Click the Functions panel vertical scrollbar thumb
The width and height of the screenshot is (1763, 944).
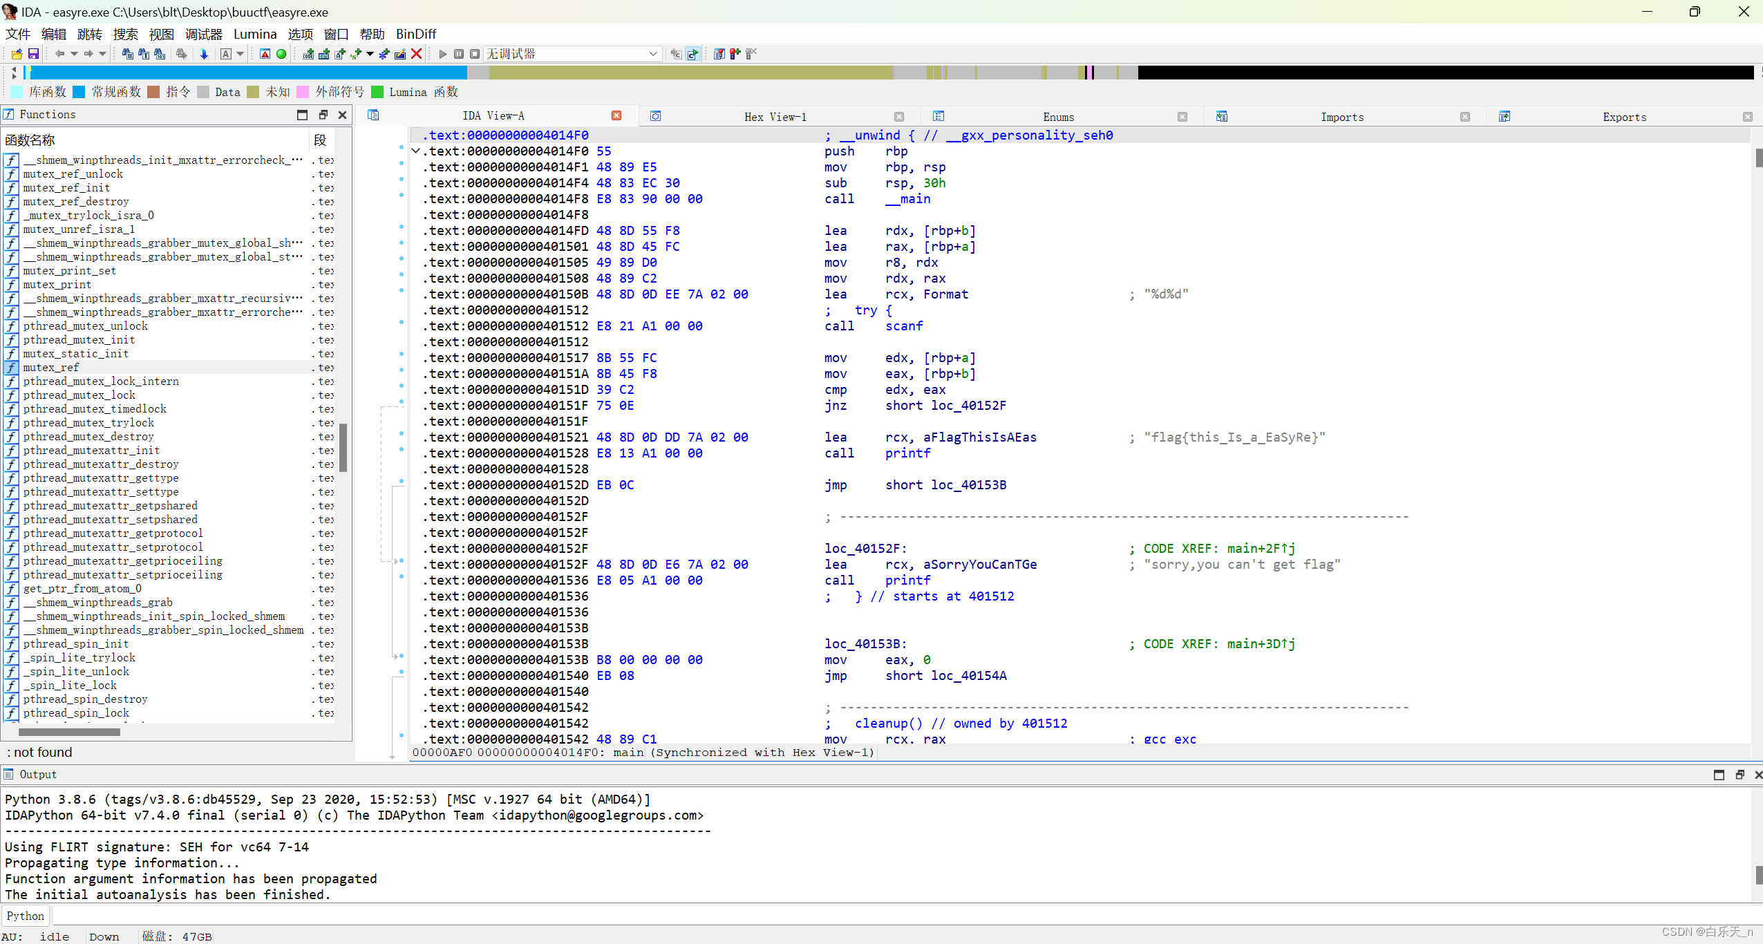[x=343, y=448]
